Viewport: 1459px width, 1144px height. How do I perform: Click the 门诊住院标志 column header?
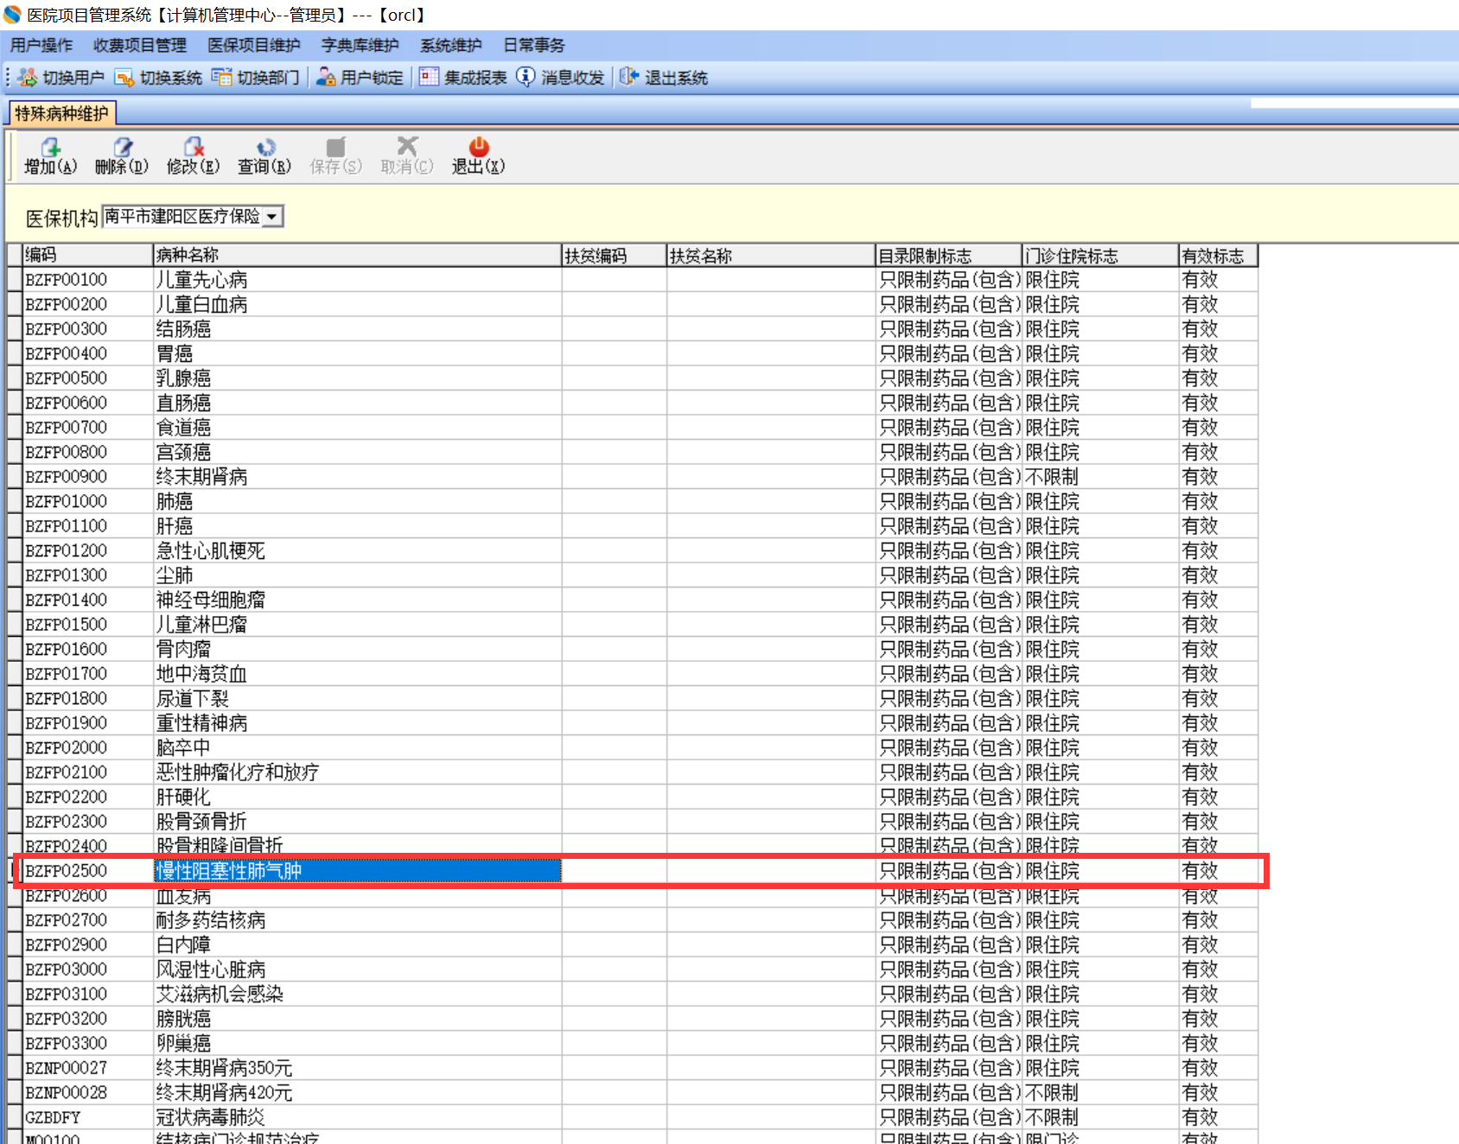(1101, 256)
